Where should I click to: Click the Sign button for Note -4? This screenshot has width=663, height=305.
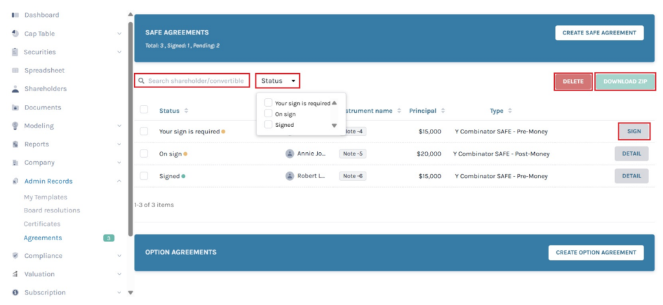pyautogui.click(x=634, y=131)
